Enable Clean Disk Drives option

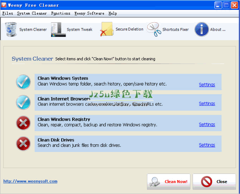pos(23,144)
